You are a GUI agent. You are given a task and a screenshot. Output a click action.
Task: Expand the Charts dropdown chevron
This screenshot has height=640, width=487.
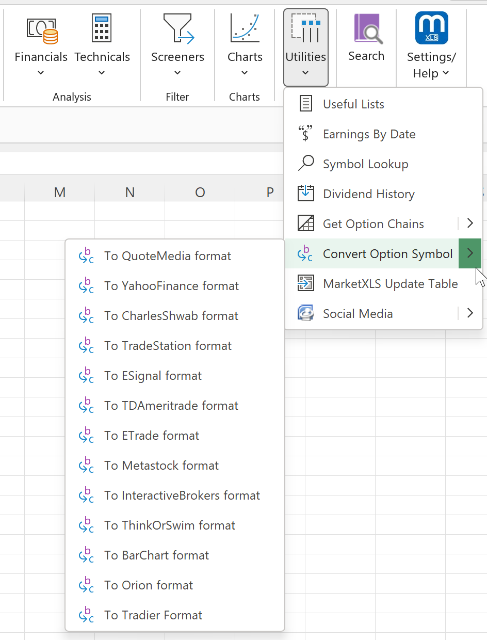click(245, 73)
